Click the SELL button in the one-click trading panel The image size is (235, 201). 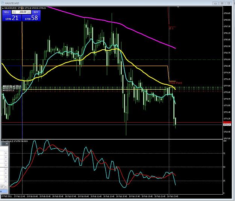coord(7,12)
